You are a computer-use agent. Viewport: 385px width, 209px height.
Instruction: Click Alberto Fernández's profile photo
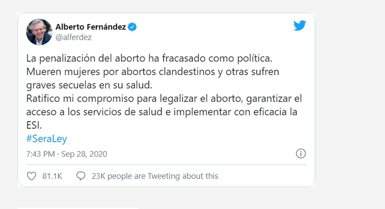coord(39,32)
